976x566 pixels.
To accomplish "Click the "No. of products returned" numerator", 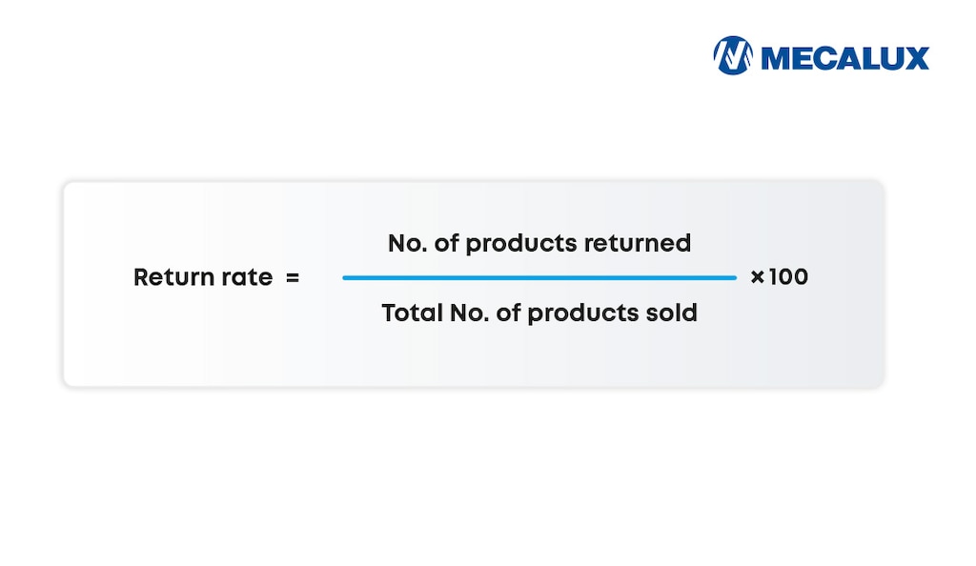I will tap(539, 244).
